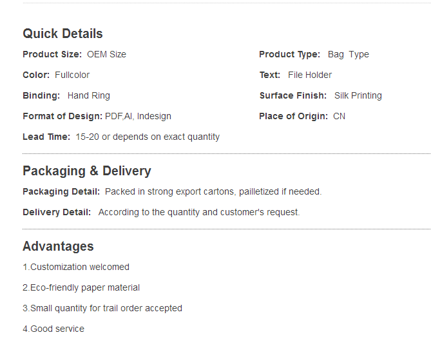Click the Advantages heading
The width and height of the screenshot is (431, 357).
pos(58,247)
